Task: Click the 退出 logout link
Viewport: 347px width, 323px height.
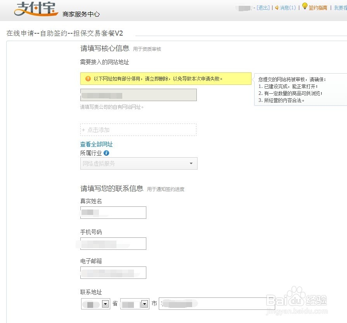Action: click(x=262, y=7)
